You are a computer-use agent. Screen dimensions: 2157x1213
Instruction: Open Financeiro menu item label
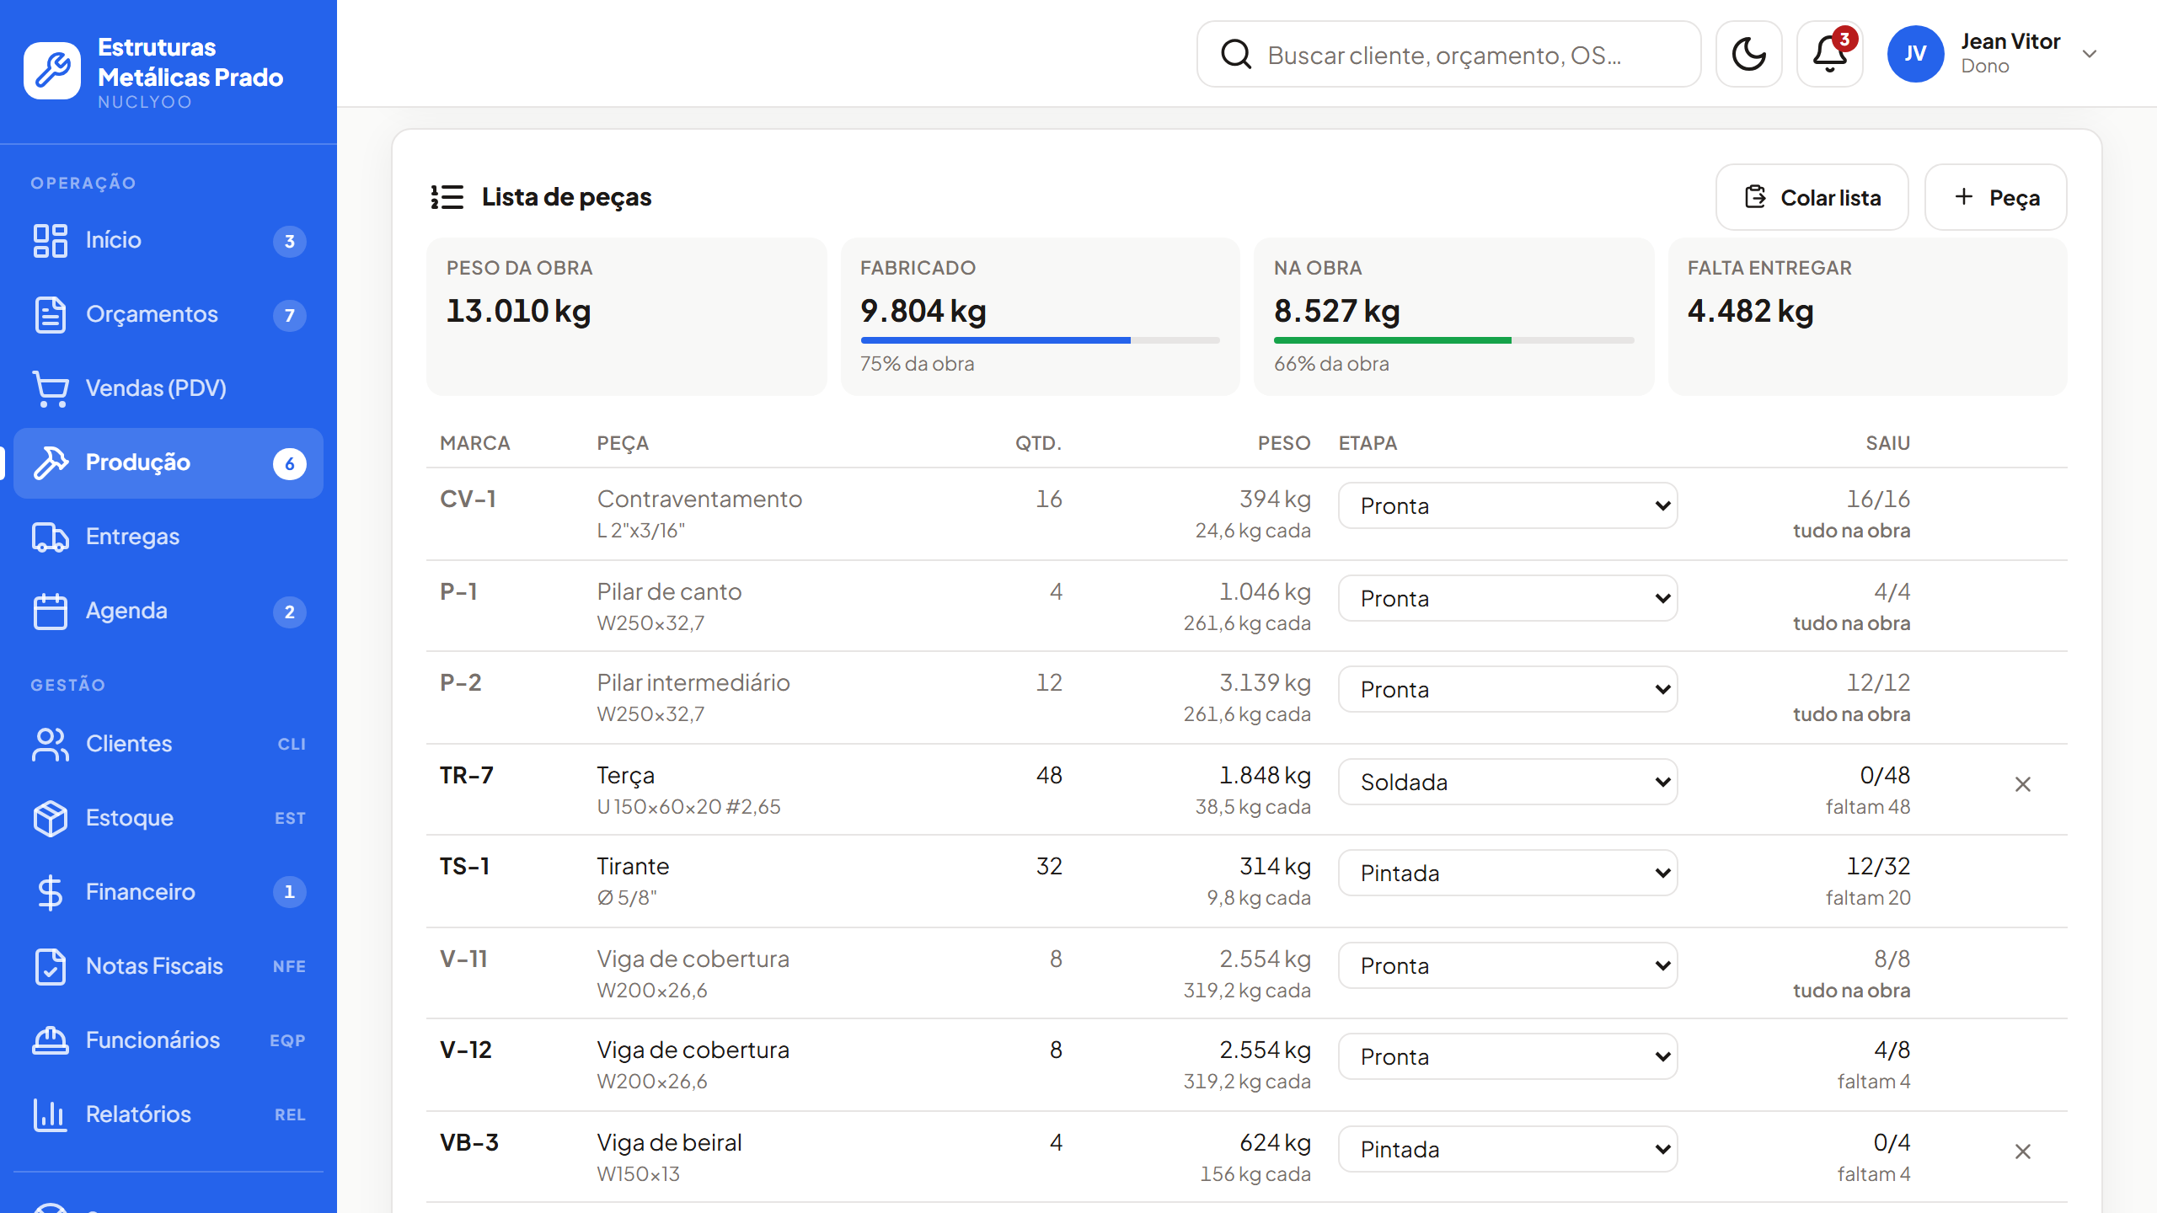(140, 892)
